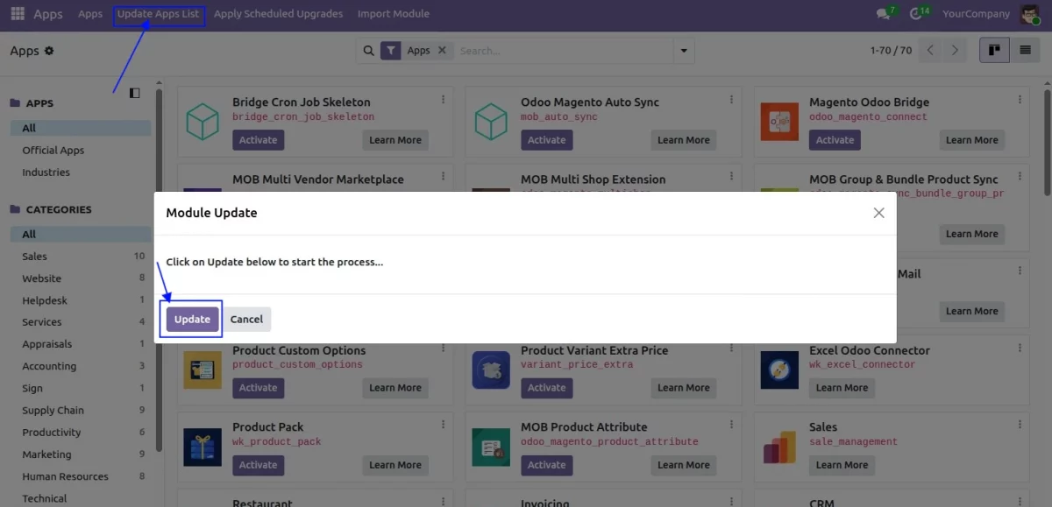
Task: Click the Apps menu item in top bar
Action: [90, 14]
